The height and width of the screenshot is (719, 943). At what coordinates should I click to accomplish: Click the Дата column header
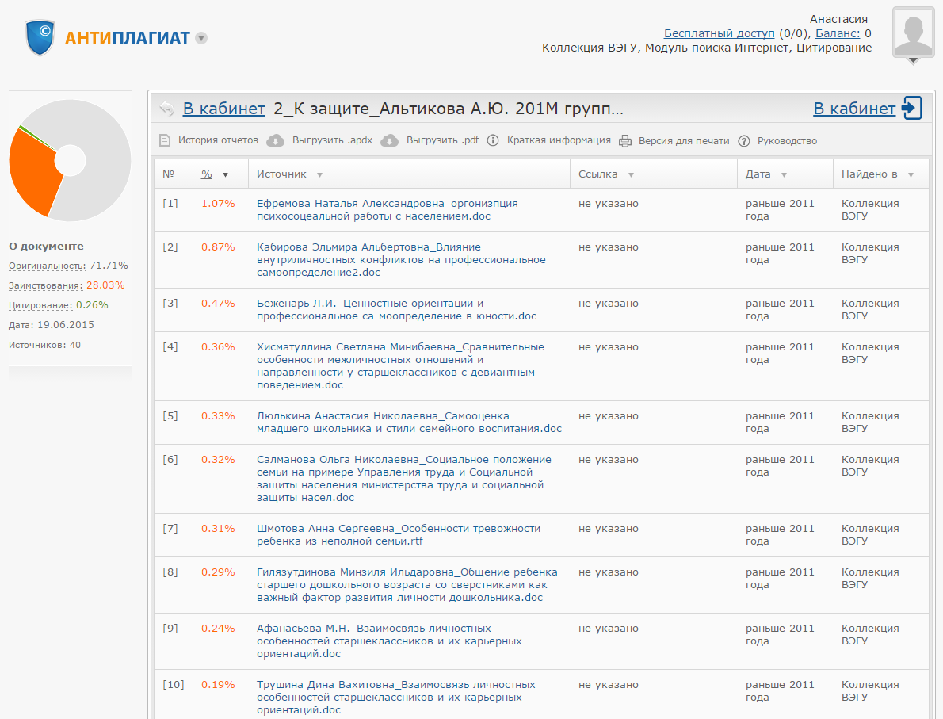[x=758, y=174]
